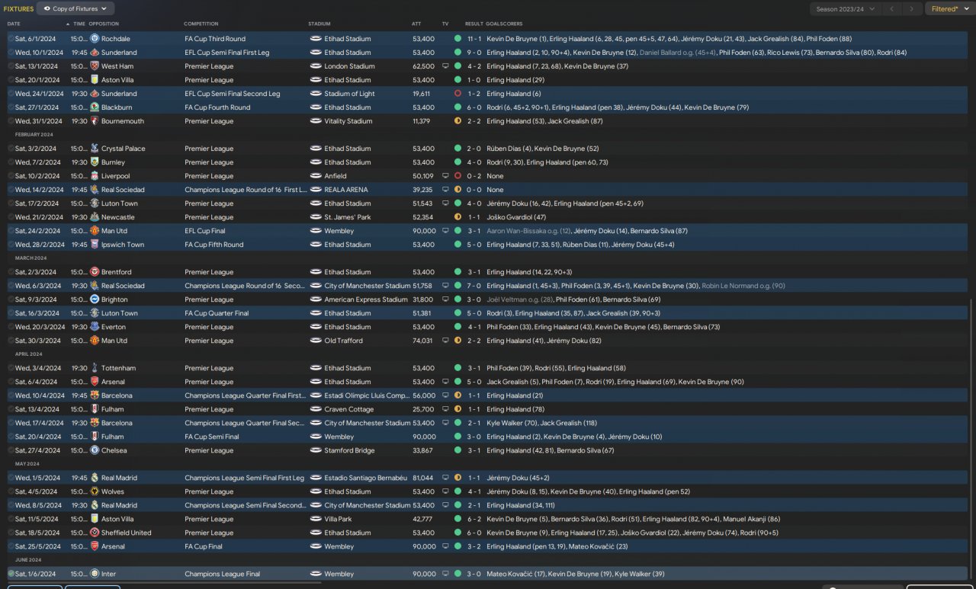Go to the previous season using the left arrow
The image size is (976, 589).
pos(892,9)
